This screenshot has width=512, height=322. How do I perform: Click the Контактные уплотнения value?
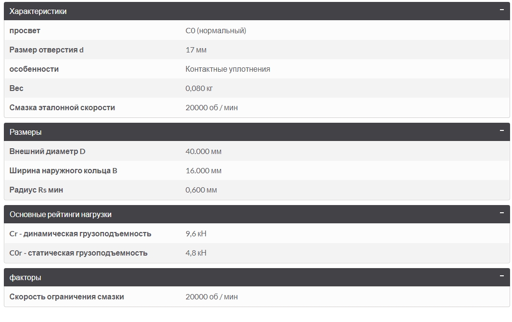click(228, 69)
